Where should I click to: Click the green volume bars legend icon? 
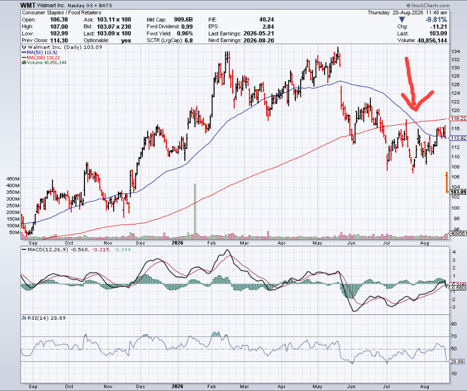[x=23, y=63]
